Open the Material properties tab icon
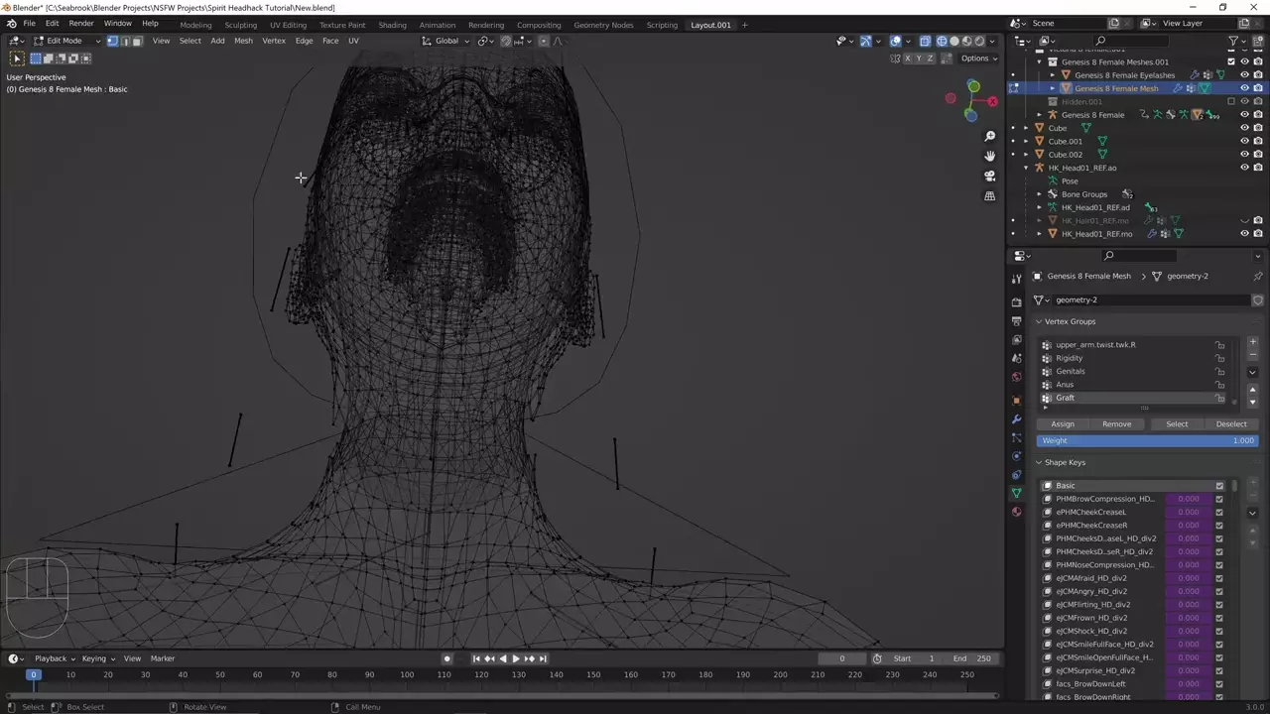 tap(1016, 512)
